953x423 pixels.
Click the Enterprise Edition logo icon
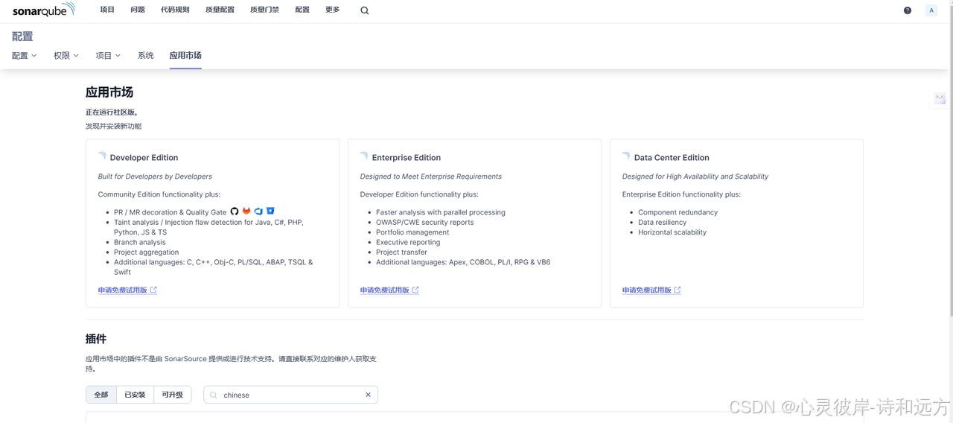click(364, 156)
